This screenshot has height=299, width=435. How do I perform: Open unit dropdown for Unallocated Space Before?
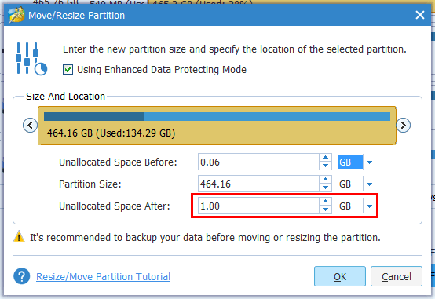click(x=369, y=162)
